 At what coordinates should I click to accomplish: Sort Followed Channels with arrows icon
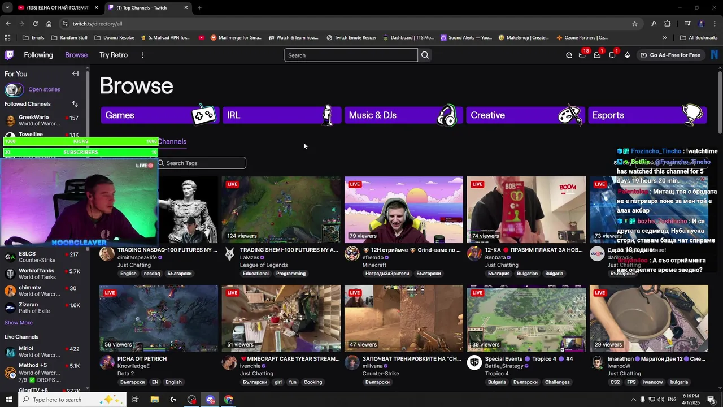(x=75, y=104)
